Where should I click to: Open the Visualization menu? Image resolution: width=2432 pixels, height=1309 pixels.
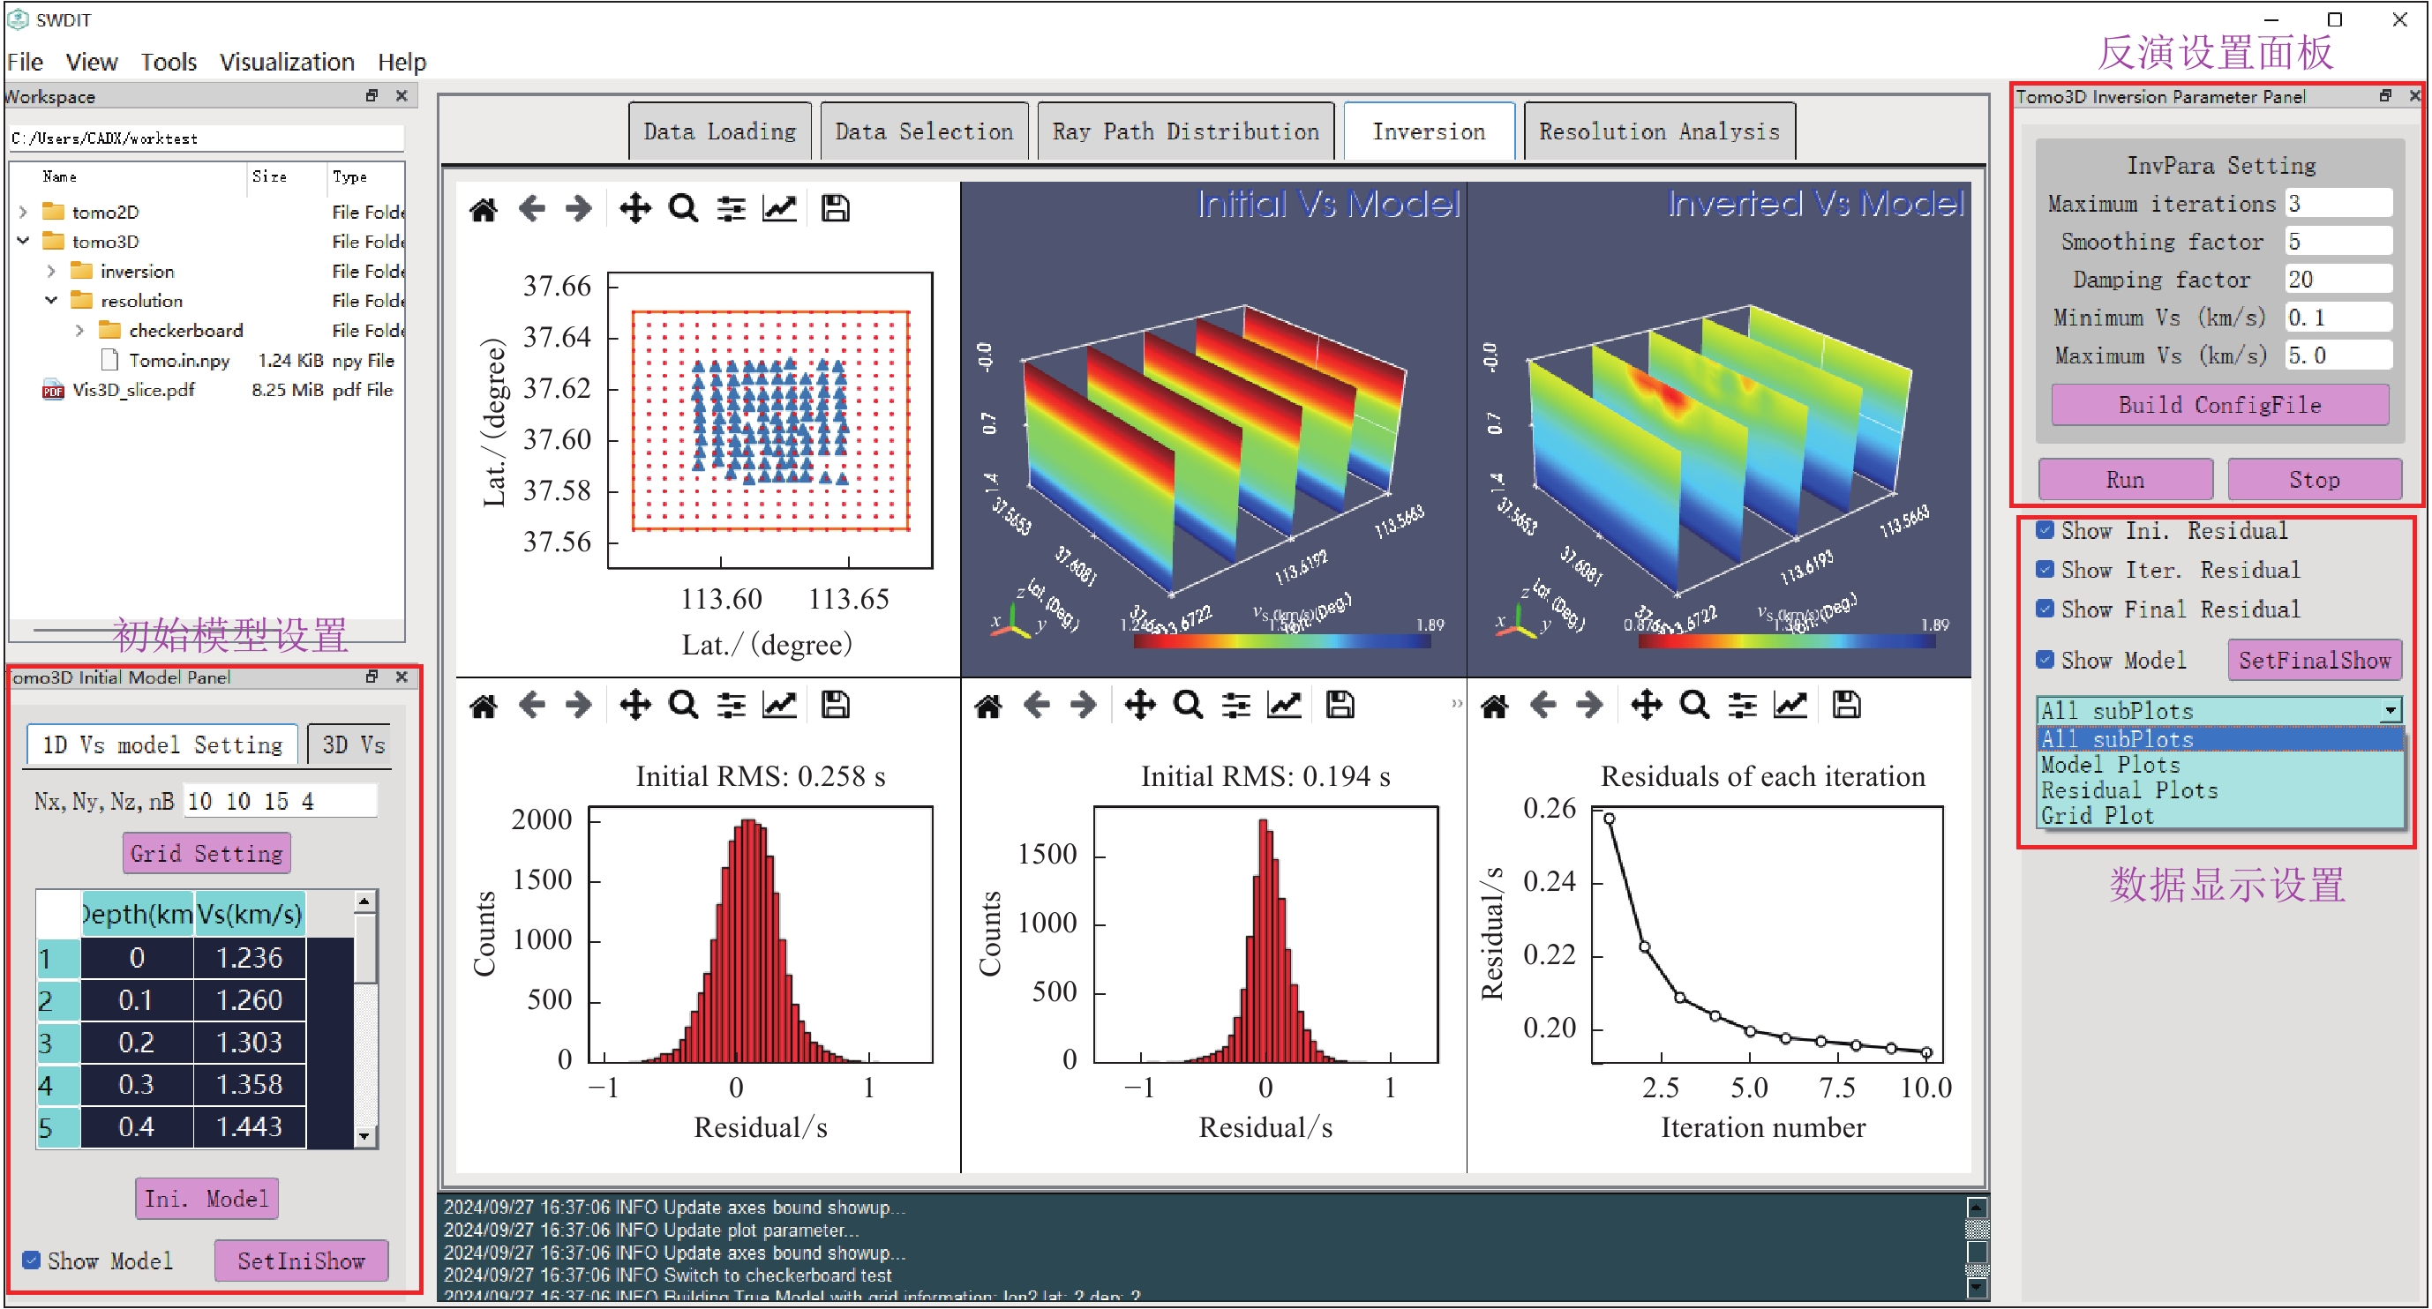286,63
